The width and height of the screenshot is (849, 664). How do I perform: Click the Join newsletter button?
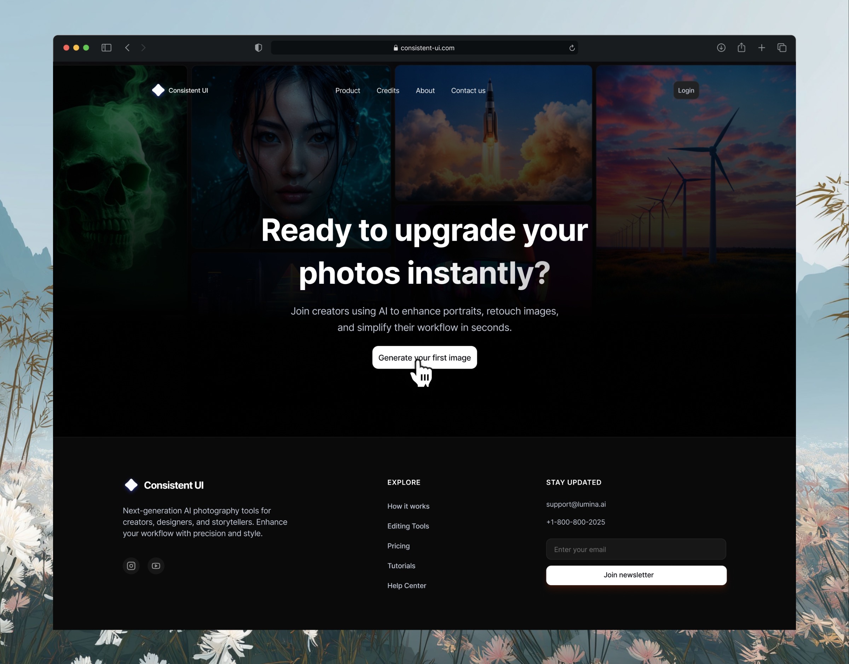click(636, 575)
